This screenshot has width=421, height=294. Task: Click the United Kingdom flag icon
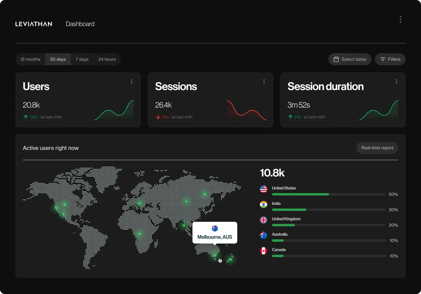click(x=263, y=220)
